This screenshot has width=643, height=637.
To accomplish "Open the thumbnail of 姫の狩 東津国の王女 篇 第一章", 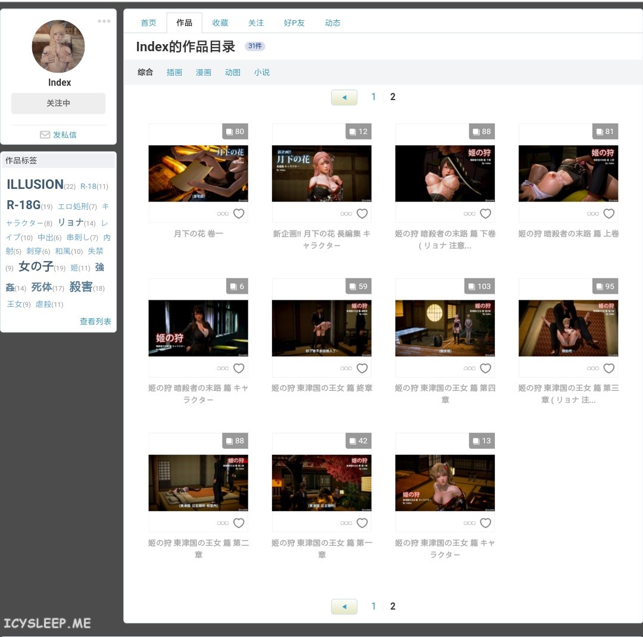I will click(321, 483).
